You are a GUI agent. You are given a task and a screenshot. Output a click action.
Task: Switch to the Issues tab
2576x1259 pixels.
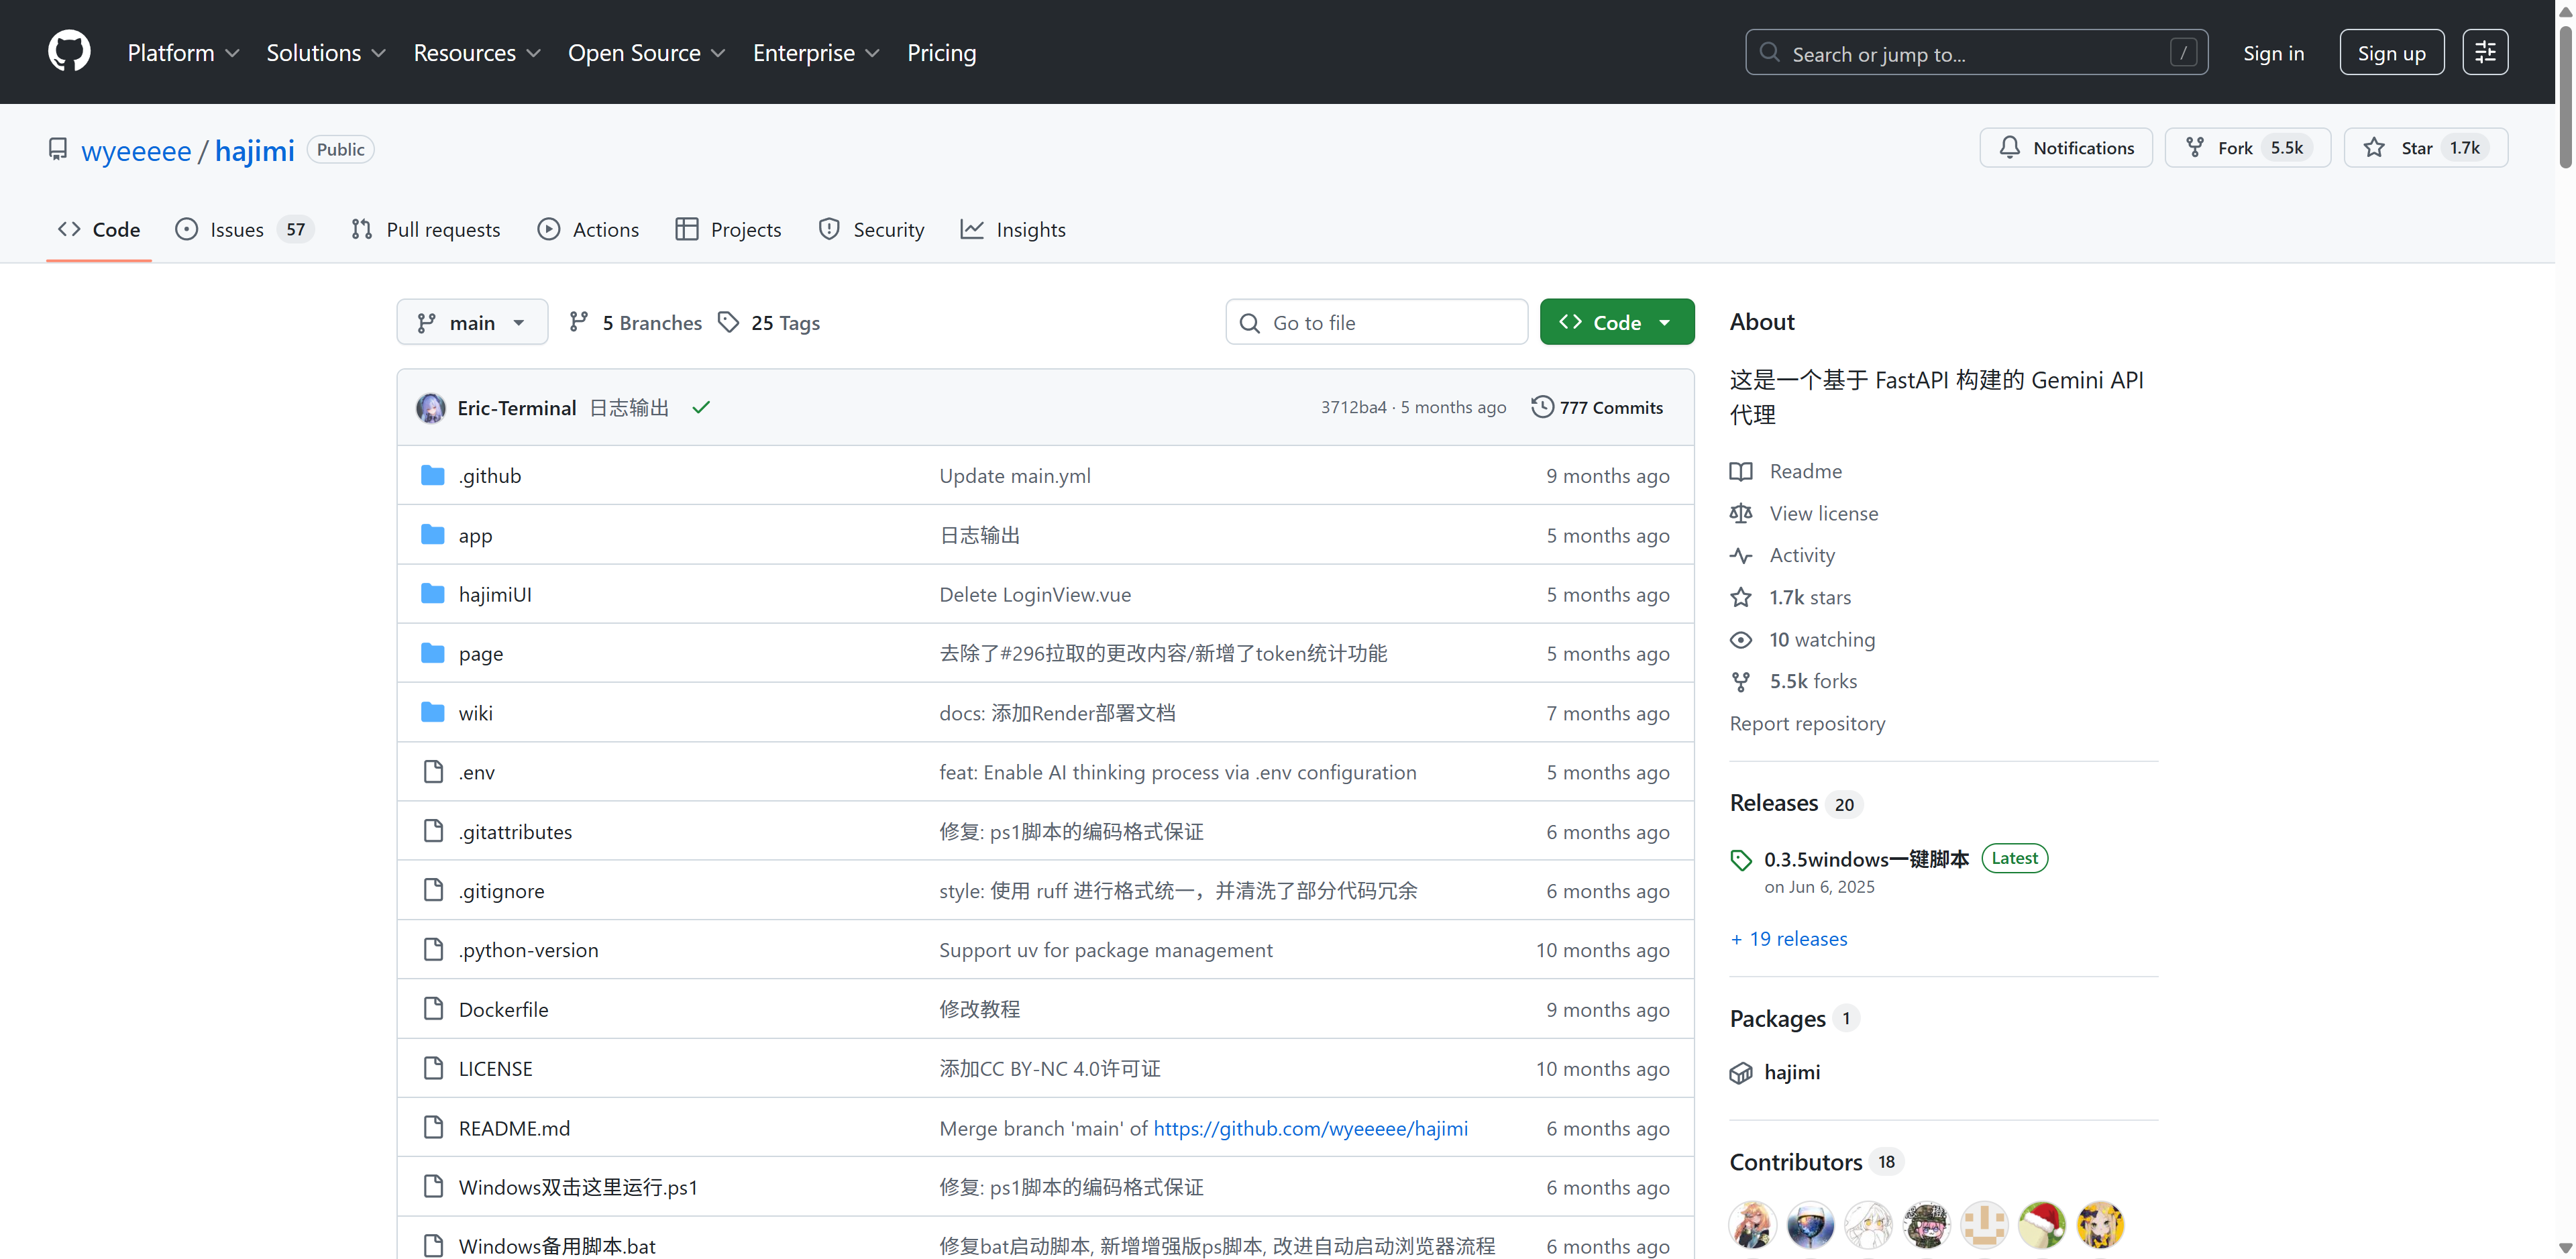click(x=237, y=229)
